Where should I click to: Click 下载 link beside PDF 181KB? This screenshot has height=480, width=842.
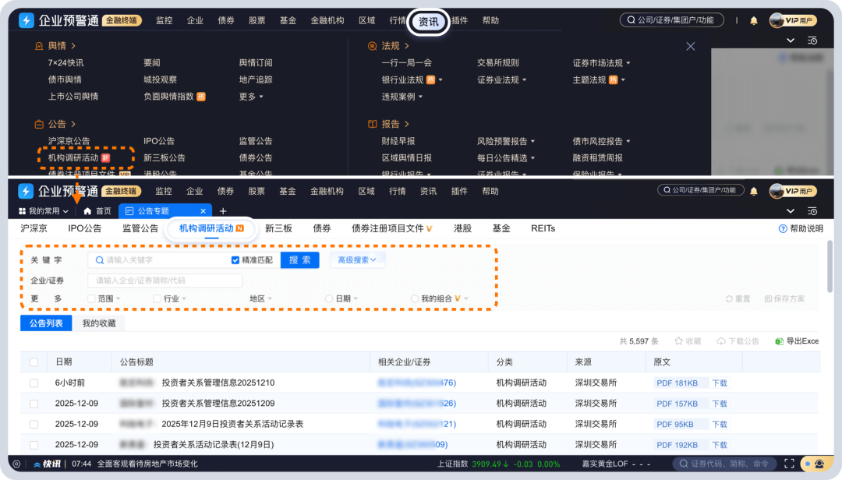[x=719, y=383]
